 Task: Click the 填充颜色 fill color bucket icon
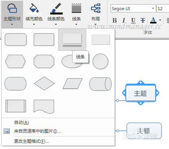point(34,8)
